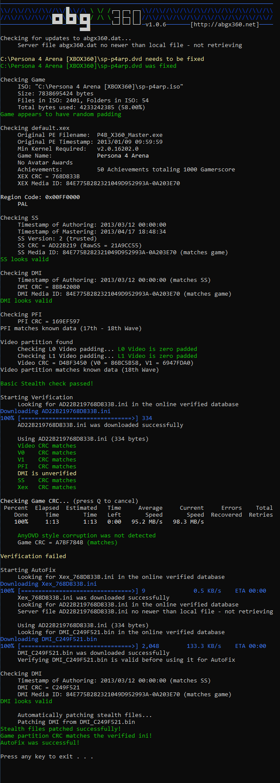
Task: Click the v1.0.6 version label
Action: coord(156,25)
